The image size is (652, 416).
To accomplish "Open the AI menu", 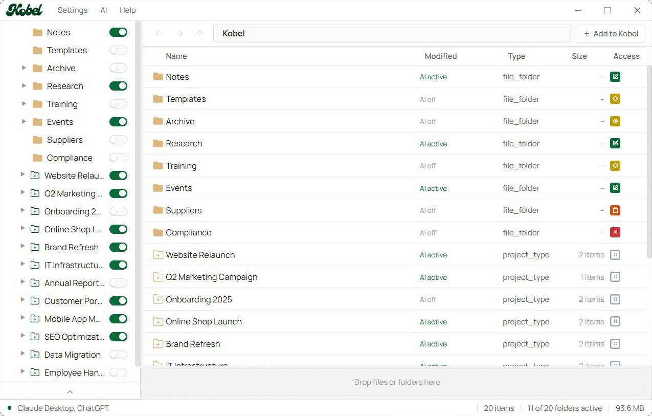I will (104, 10).
